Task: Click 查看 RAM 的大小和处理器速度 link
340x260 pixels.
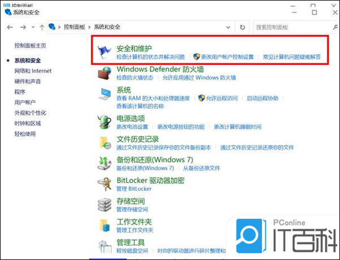Action: click(153, 98)
